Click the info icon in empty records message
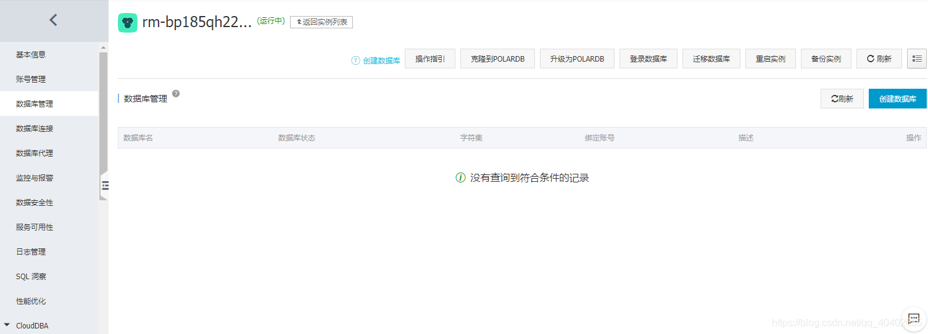The image size is (928, 334). (460, 177)
